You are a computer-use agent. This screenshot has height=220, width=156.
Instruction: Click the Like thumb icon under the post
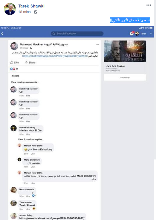click(x=12, y=62)
